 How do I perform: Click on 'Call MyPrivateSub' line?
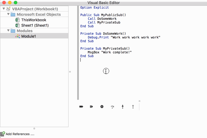tap(104, 22)
